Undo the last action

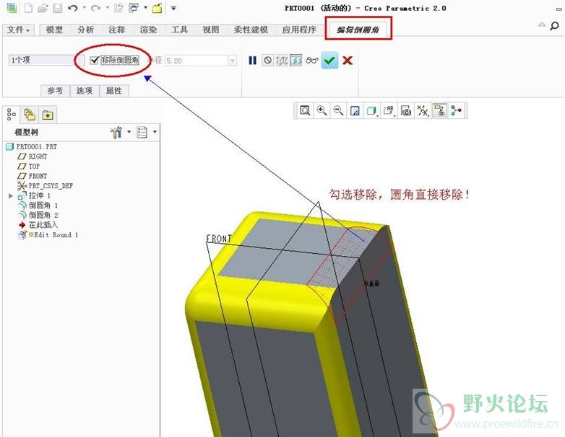pyautogui.click(x=73, y=8)
